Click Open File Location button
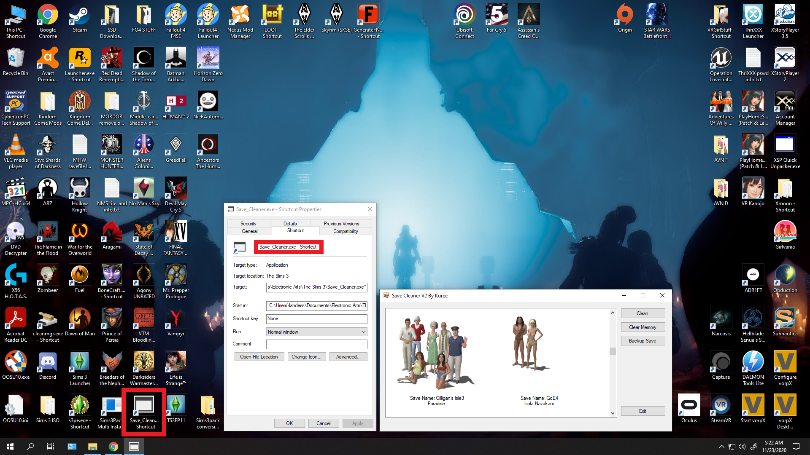The height and width of the screenshot is (455, 810). click(259, 357)
